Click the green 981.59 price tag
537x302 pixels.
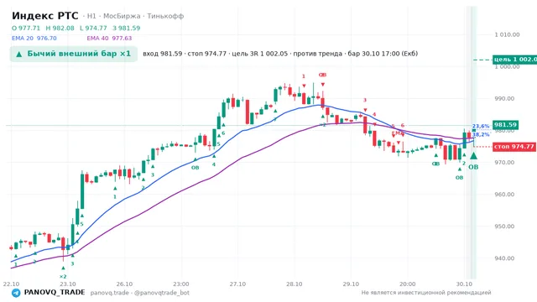505,125
